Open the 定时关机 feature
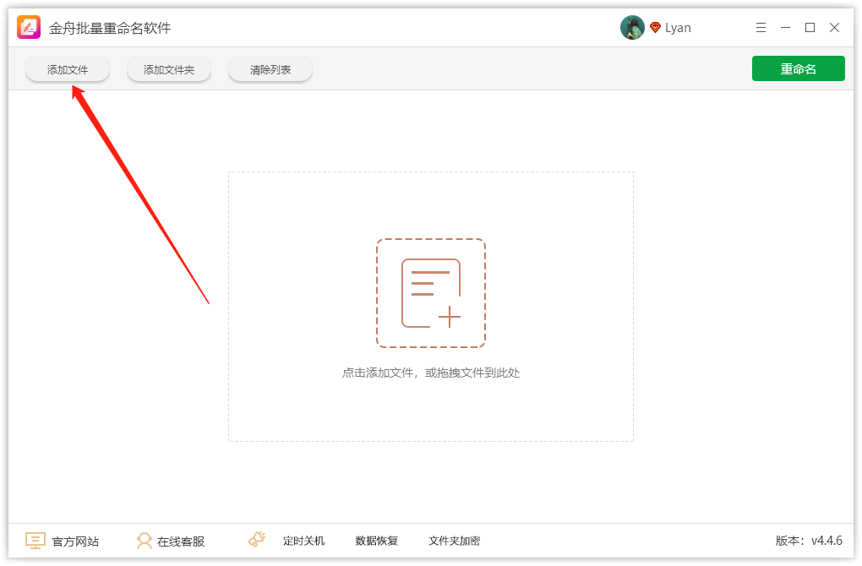 click(x=303, y=541)
